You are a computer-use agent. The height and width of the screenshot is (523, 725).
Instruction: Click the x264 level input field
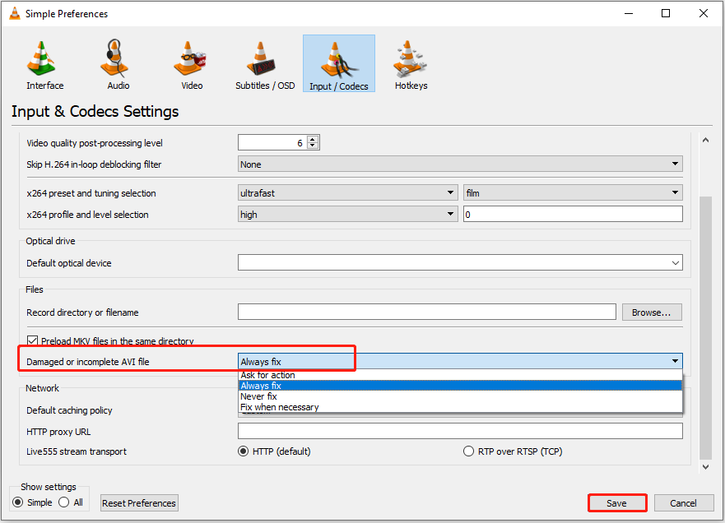point(573,215)
